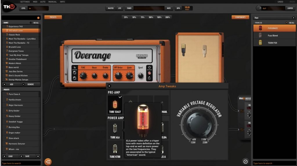
Task: Click the compass icon at bottom right
Action: point(245,161)
